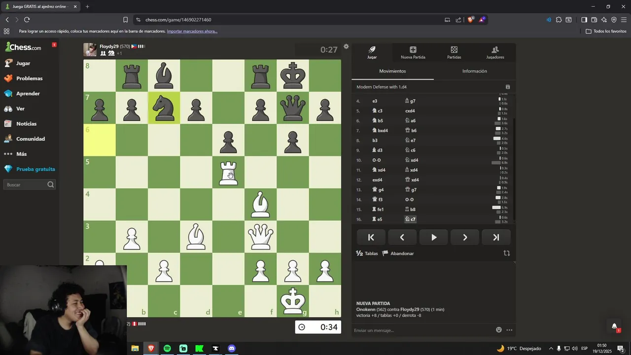
Task: Flip the board icon
Action: [x=507, y=253]
